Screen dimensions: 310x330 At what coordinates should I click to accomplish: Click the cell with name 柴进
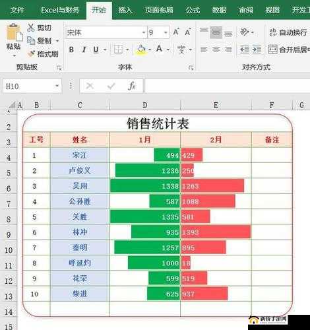80,294
